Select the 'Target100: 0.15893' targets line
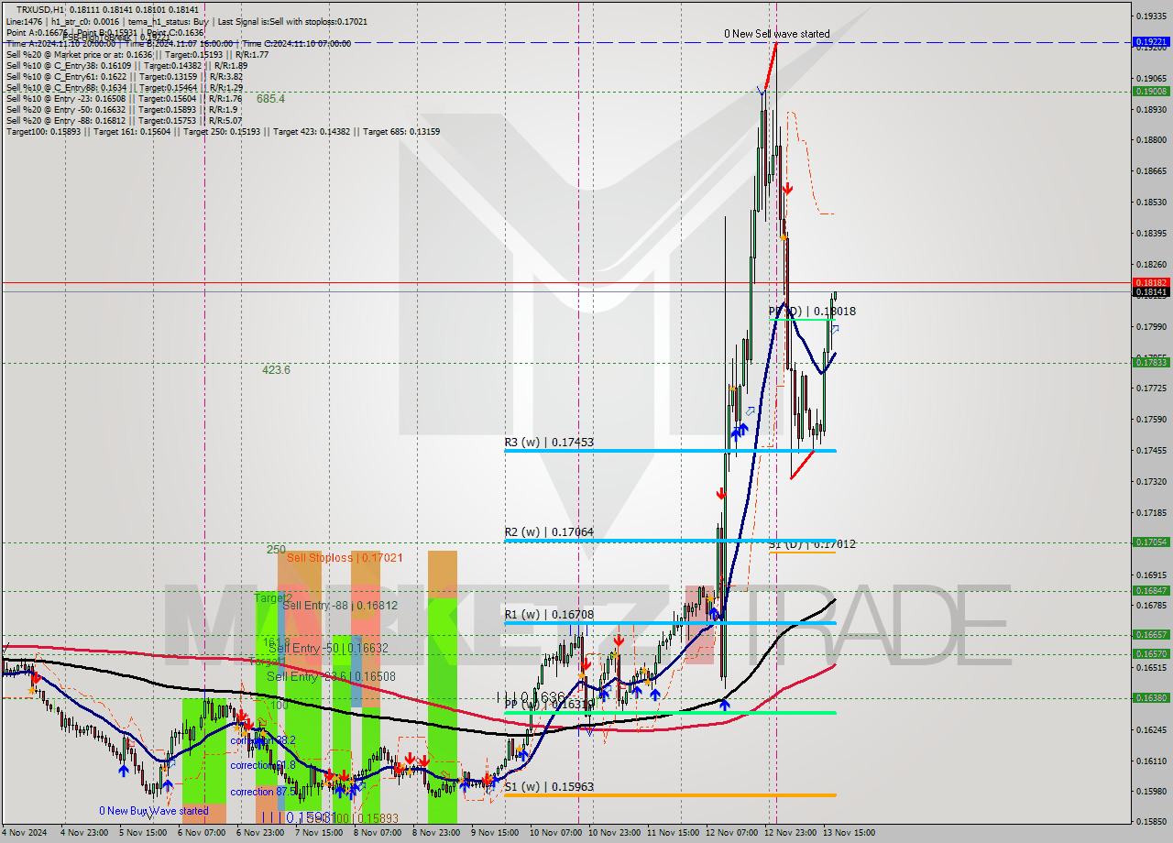The height and width of the screenshot is (843, 1173). (223, 131)
